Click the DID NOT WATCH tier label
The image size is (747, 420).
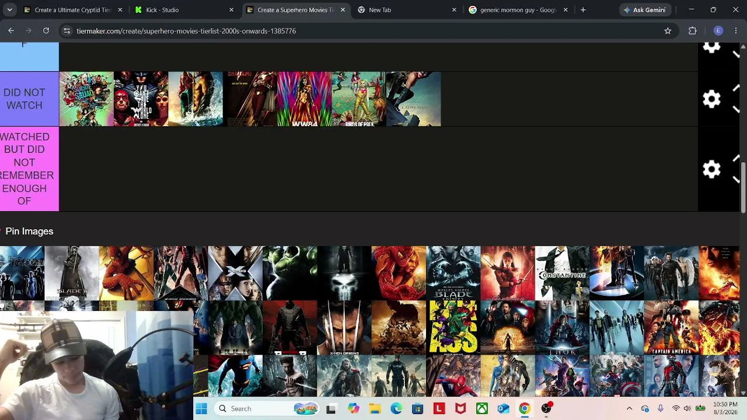point(29,99)
